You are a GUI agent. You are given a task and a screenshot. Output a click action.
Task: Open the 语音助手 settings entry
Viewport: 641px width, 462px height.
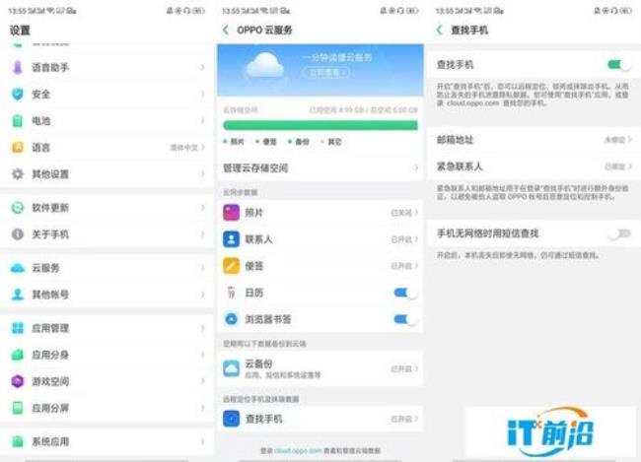click(x=107, y=67)
